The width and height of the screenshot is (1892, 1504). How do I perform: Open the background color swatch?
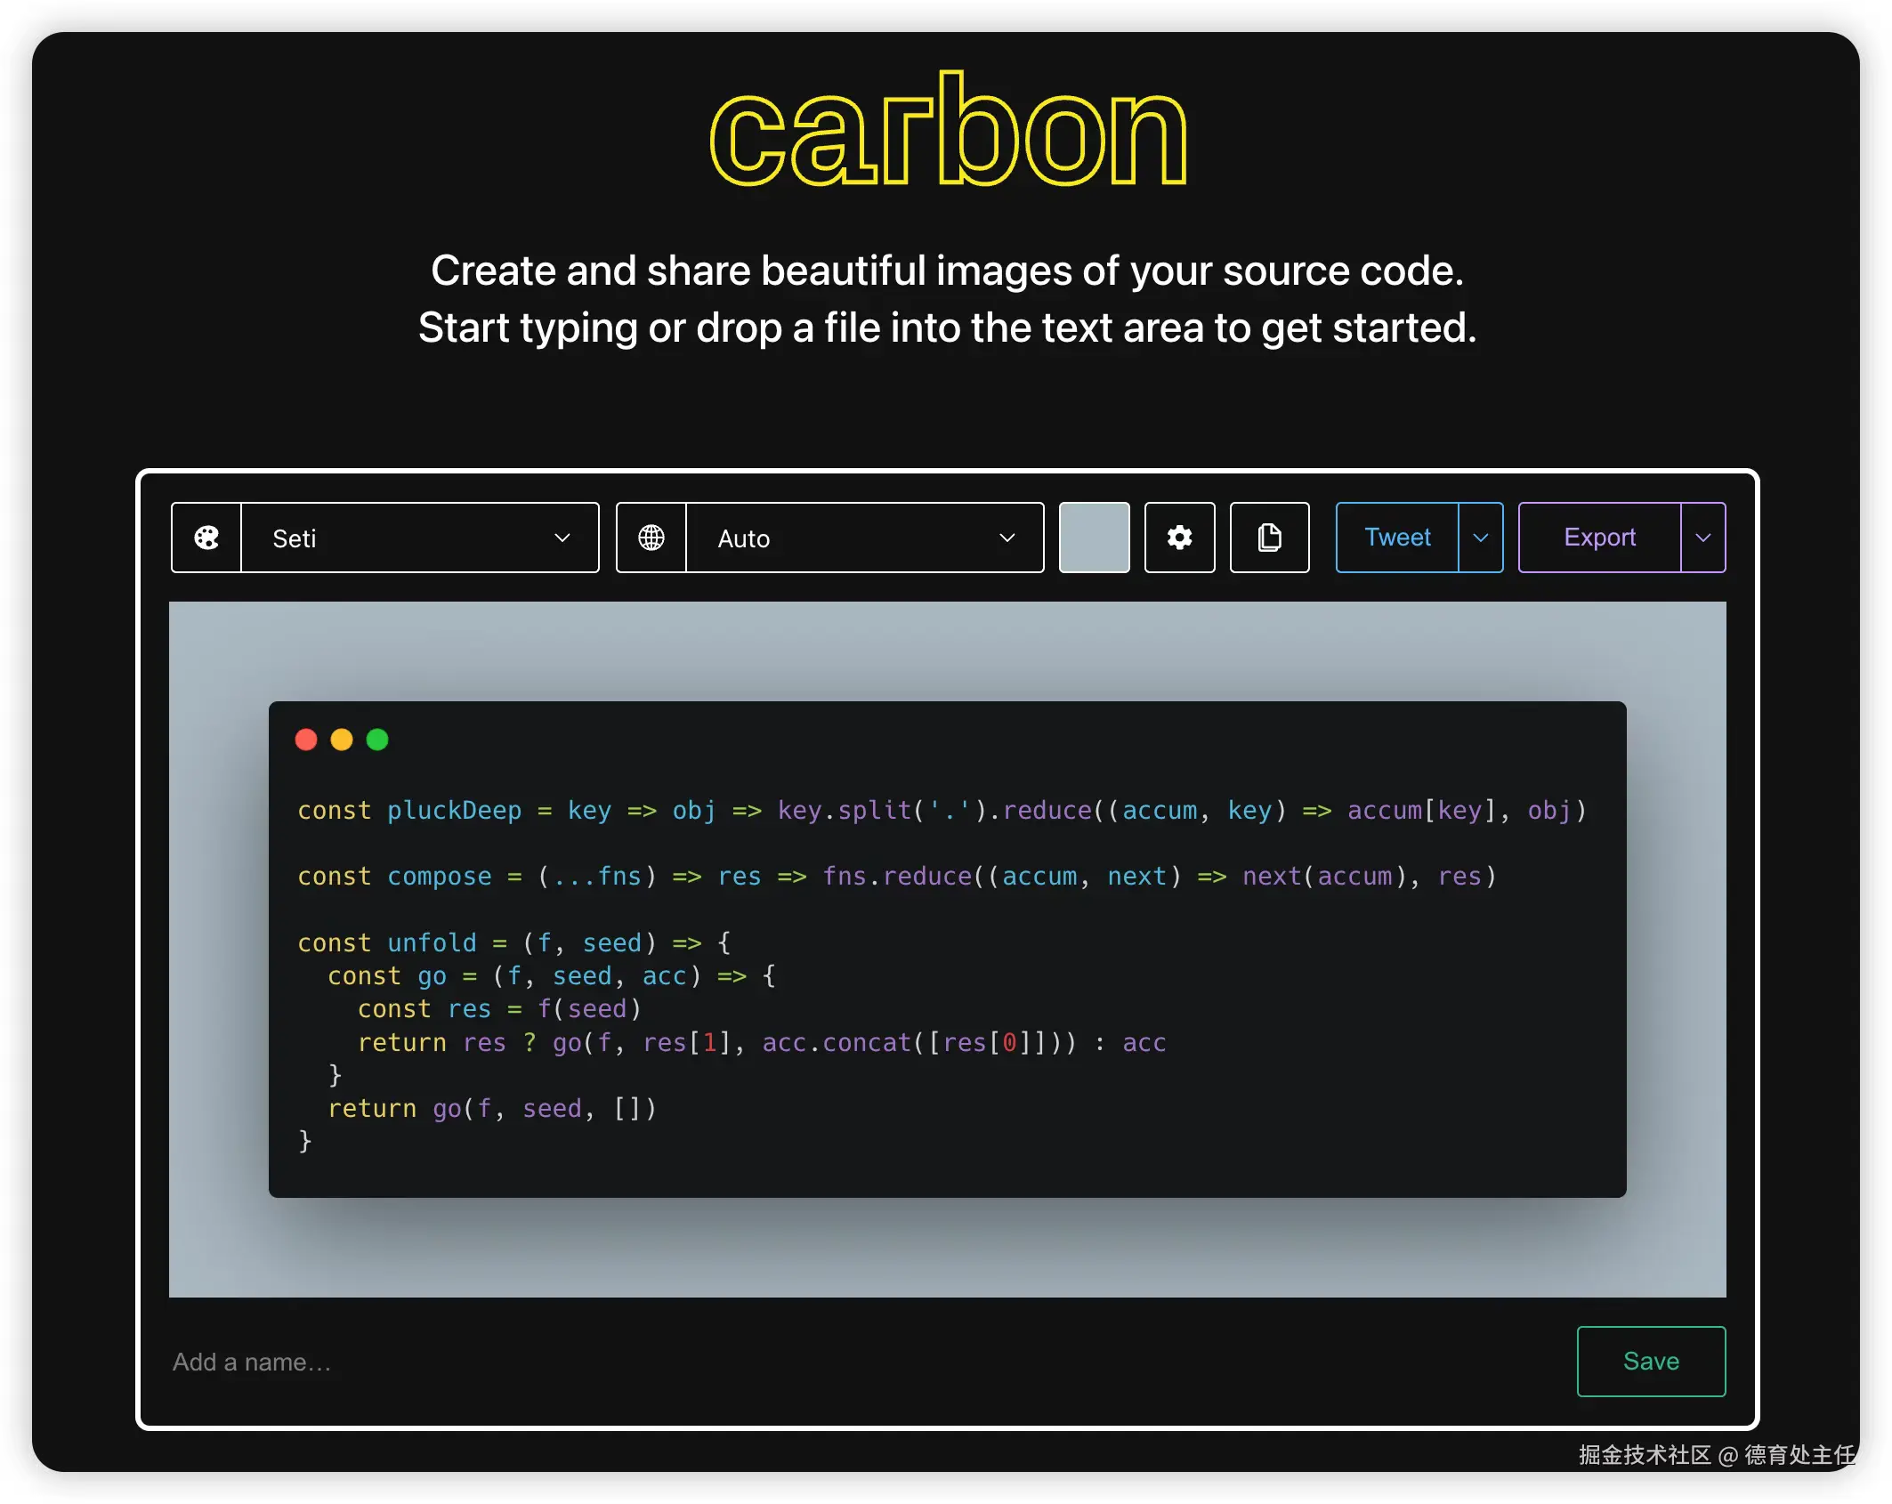point(1094,538)
